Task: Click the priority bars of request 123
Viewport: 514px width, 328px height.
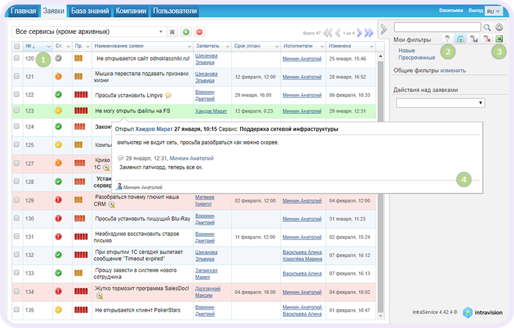Action: click(x=81, y=111)
